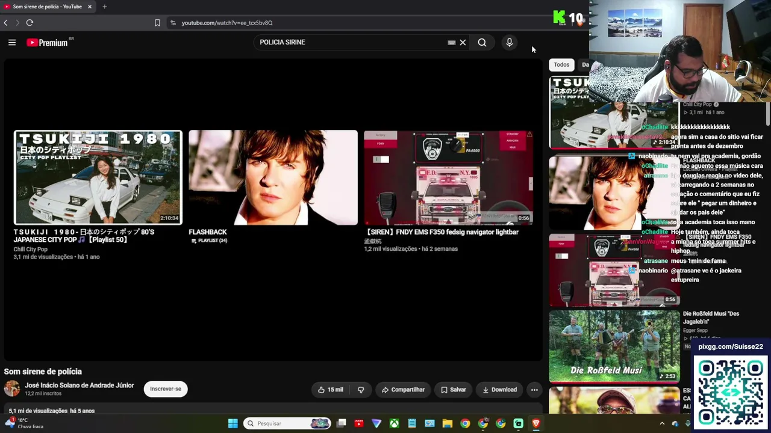
Task: Open the first Google Chrome taskbar icon
Action: coord(465,423)
